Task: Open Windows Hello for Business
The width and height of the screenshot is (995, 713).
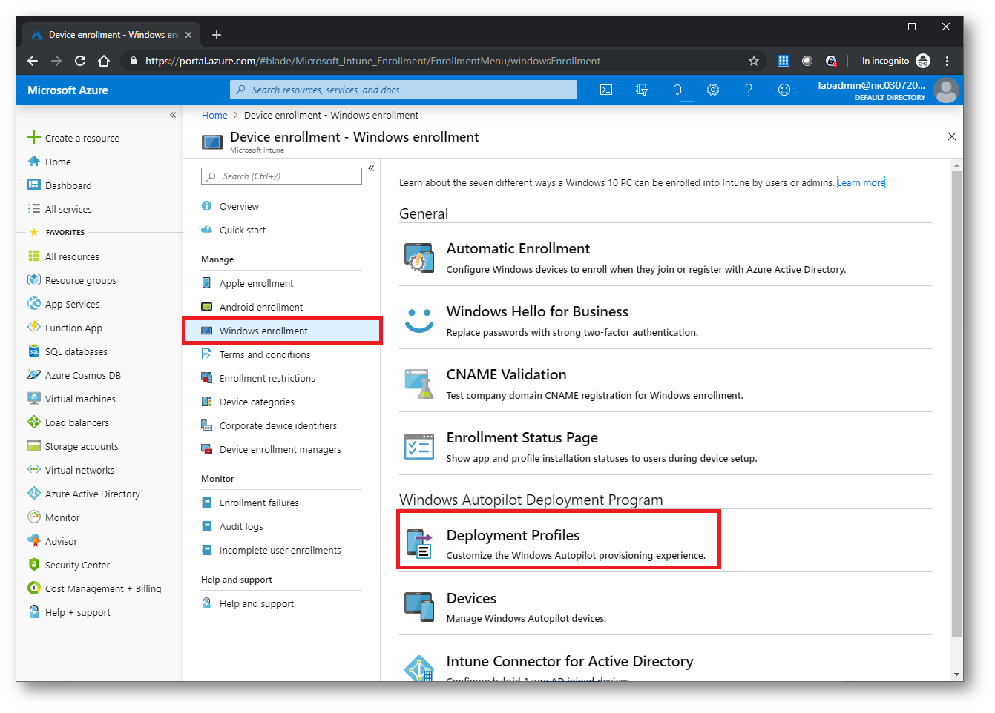Action: click(x=666, y=320)
